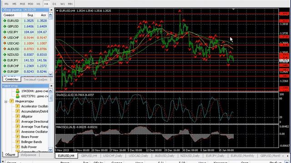Select the H4 timeframe button
This screenshot has height=163, width=291.
point(46,4)
